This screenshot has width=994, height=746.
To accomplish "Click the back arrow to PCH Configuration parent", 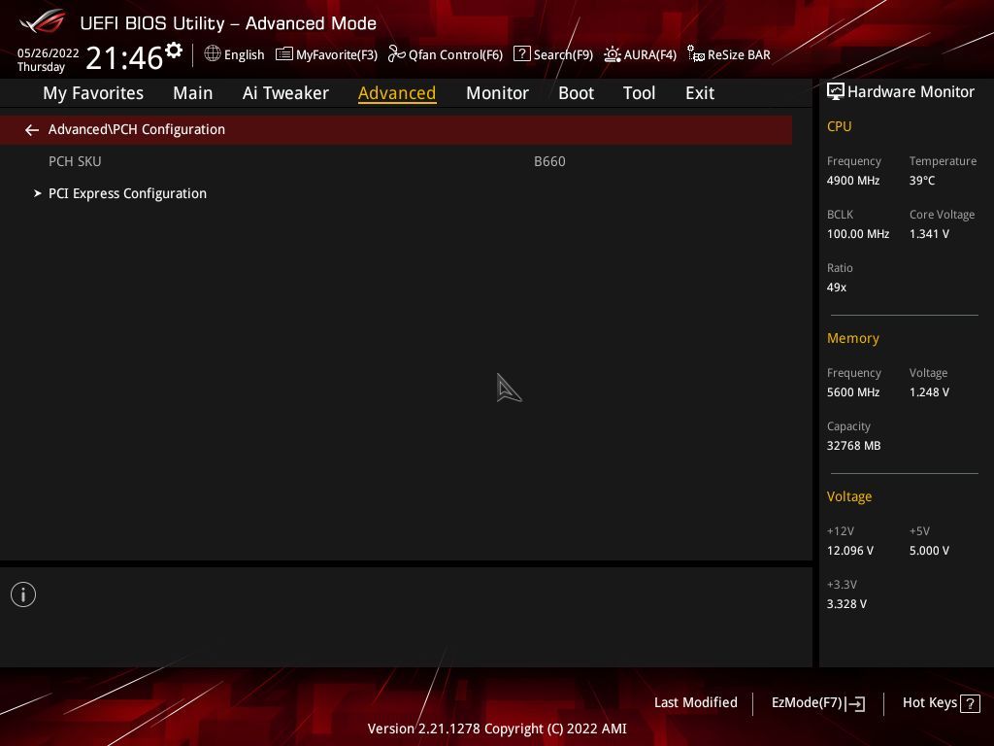I will [32, 130].
